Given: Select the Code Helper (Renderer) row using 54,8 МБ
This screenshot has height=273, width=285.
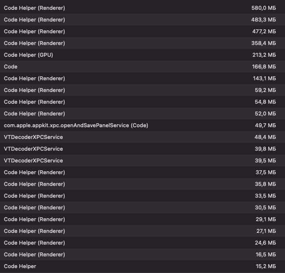Looking at the screenshot, I should click(142, 102).
